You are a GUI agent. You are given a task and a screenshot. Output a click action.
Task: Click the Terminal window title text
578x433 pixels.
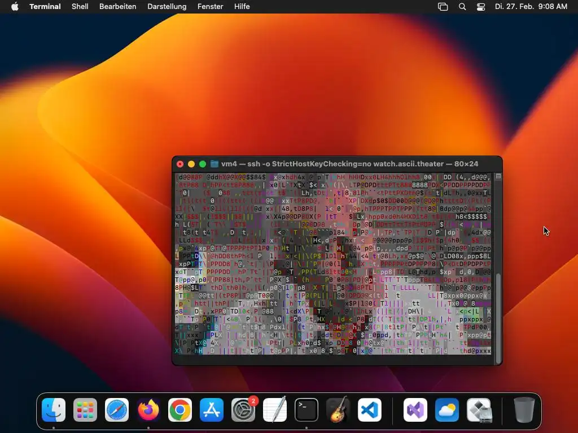click(349, 164)
